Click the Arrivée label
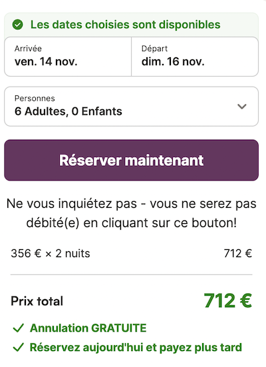This screenshot has height=367, width=266. tap(28, 49)
